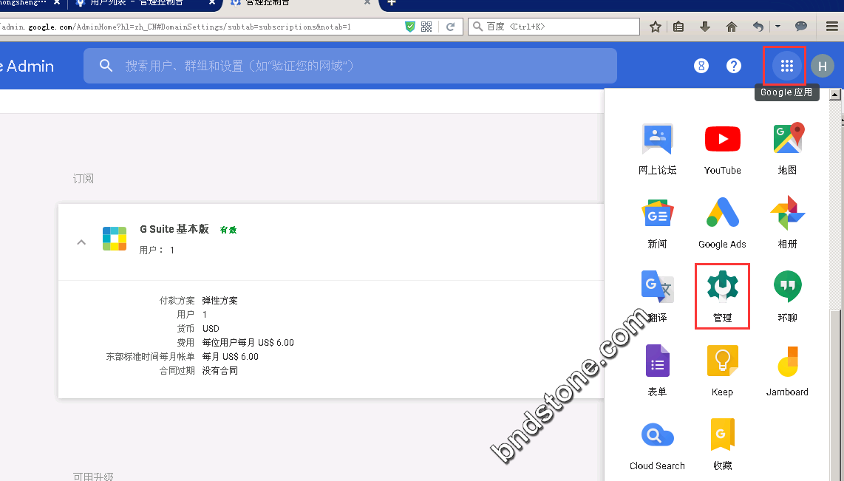844x481 pixels.
Task: Open a new browser tab
Action: click(x=392, y=3)
